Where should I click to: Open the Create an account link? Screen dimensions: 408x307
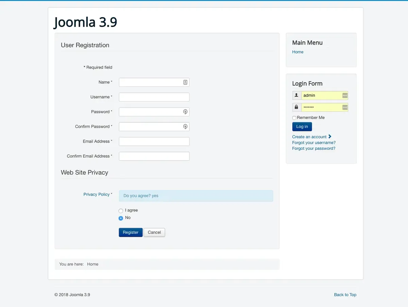(309, 137)
